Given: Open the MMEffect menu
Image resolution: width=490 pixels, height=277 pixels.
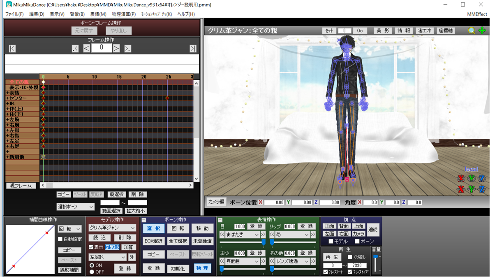Looking at the screenshot, I should [477, 14].
